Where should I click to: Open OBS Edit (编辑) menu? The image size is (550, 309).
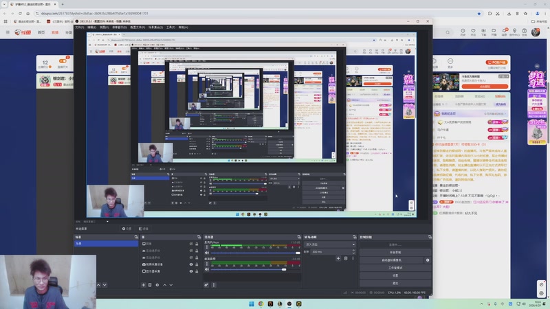pos(92,27)
